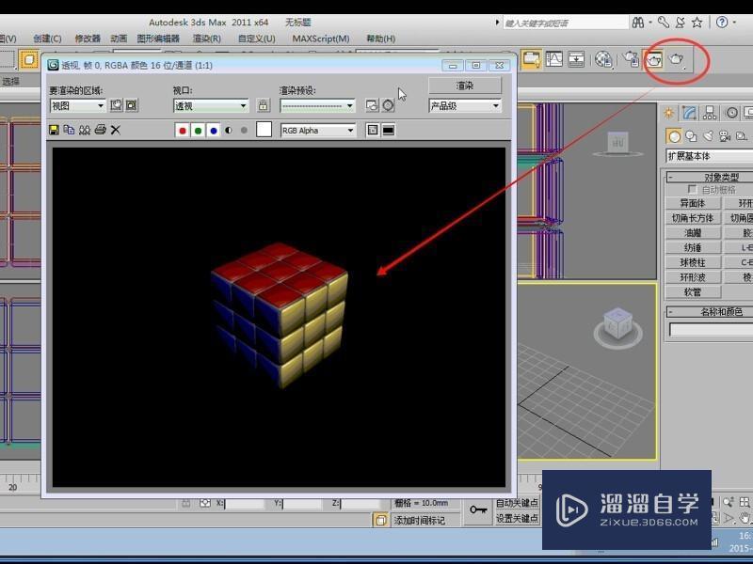Viewport: 753px width, 564px height.
Task: Click the edit region icon
Action: (116, 105)
